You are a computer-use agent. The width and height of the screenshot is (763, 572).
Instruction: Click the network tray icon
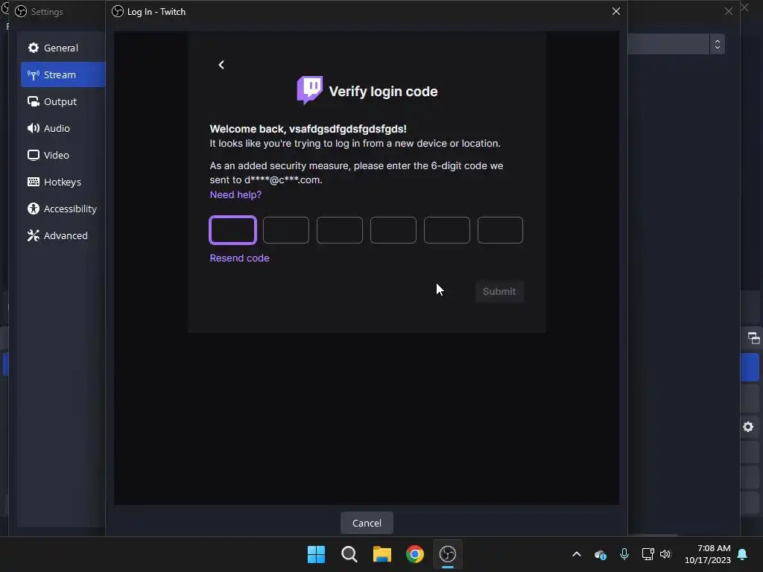[648, 554]
